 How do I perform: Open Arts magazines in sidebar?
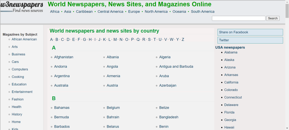click(x=15, y=47)
